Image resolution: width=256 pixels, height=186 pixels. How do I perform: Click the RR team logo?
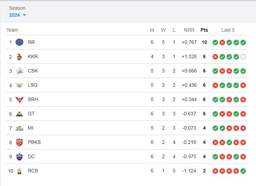click(19, 42)
